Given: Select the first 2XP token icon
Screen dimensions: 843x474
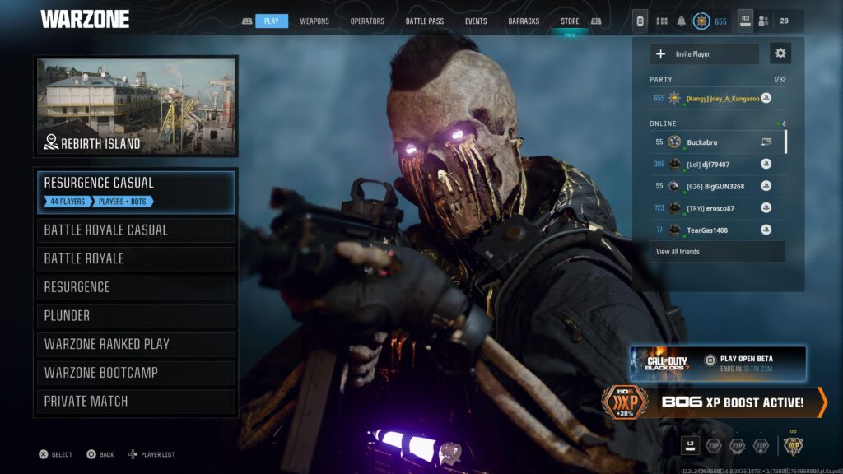Looking at the screenshot, I should click(x=713, y=445).
